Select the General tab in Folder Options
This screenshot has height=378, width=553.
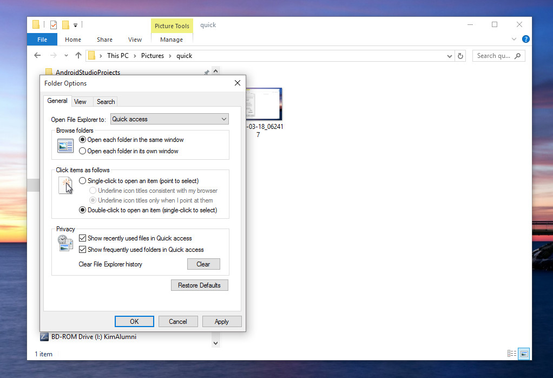click(x=57, y=101)
